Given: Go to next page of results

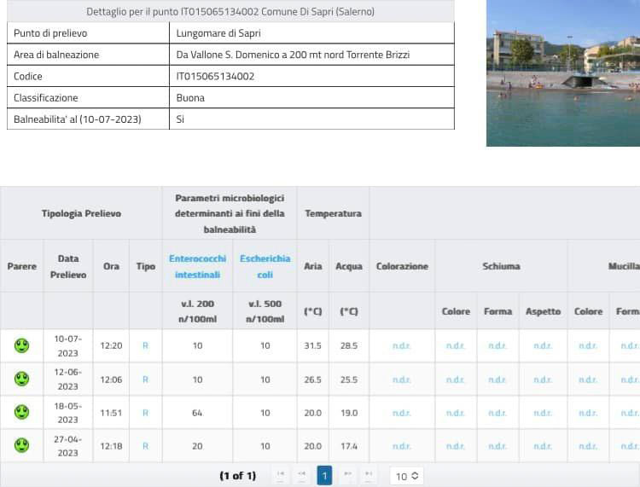Looking at the screenshot, I should 348,476.
